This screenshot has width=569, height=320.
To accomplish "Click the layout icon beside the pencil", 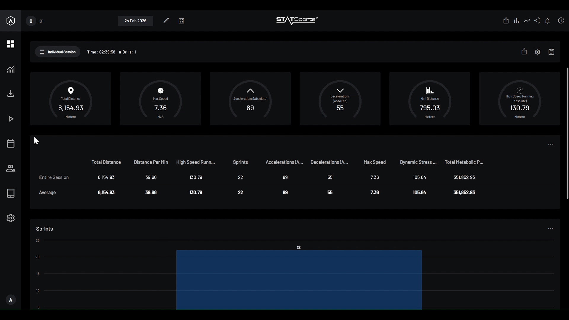I will tap(181, 21).
